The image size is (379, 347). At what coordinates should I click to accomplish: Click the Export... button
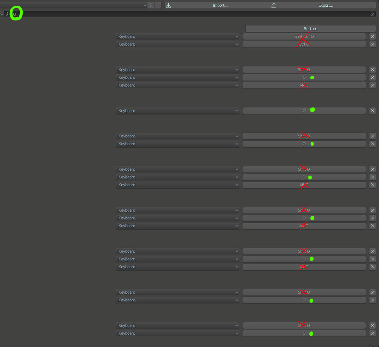tap(323, 5)
